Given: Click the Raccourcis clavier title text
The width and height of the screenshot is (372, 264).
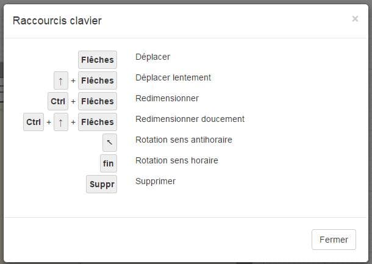Looking at the screenshot, I should point(57,21).
